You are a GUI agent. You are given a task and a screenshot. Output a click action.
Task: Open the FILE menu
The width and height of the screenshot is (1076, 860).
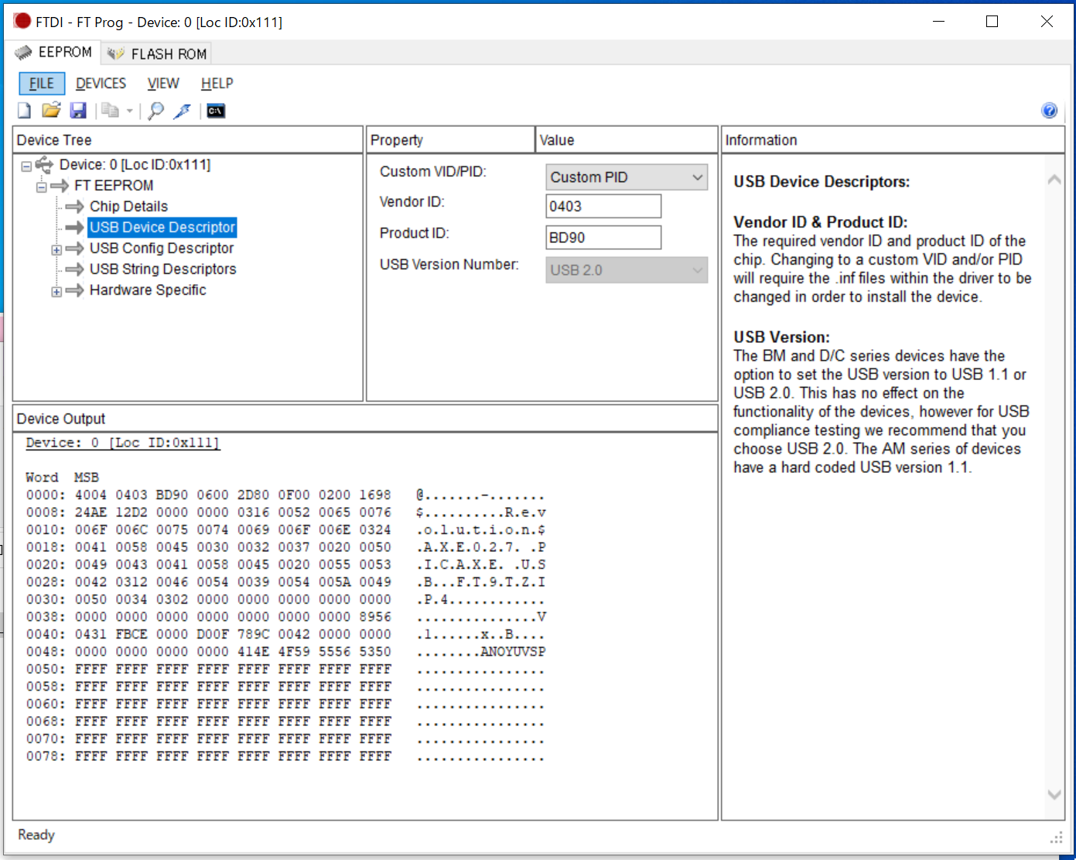(x=42, y=84)
